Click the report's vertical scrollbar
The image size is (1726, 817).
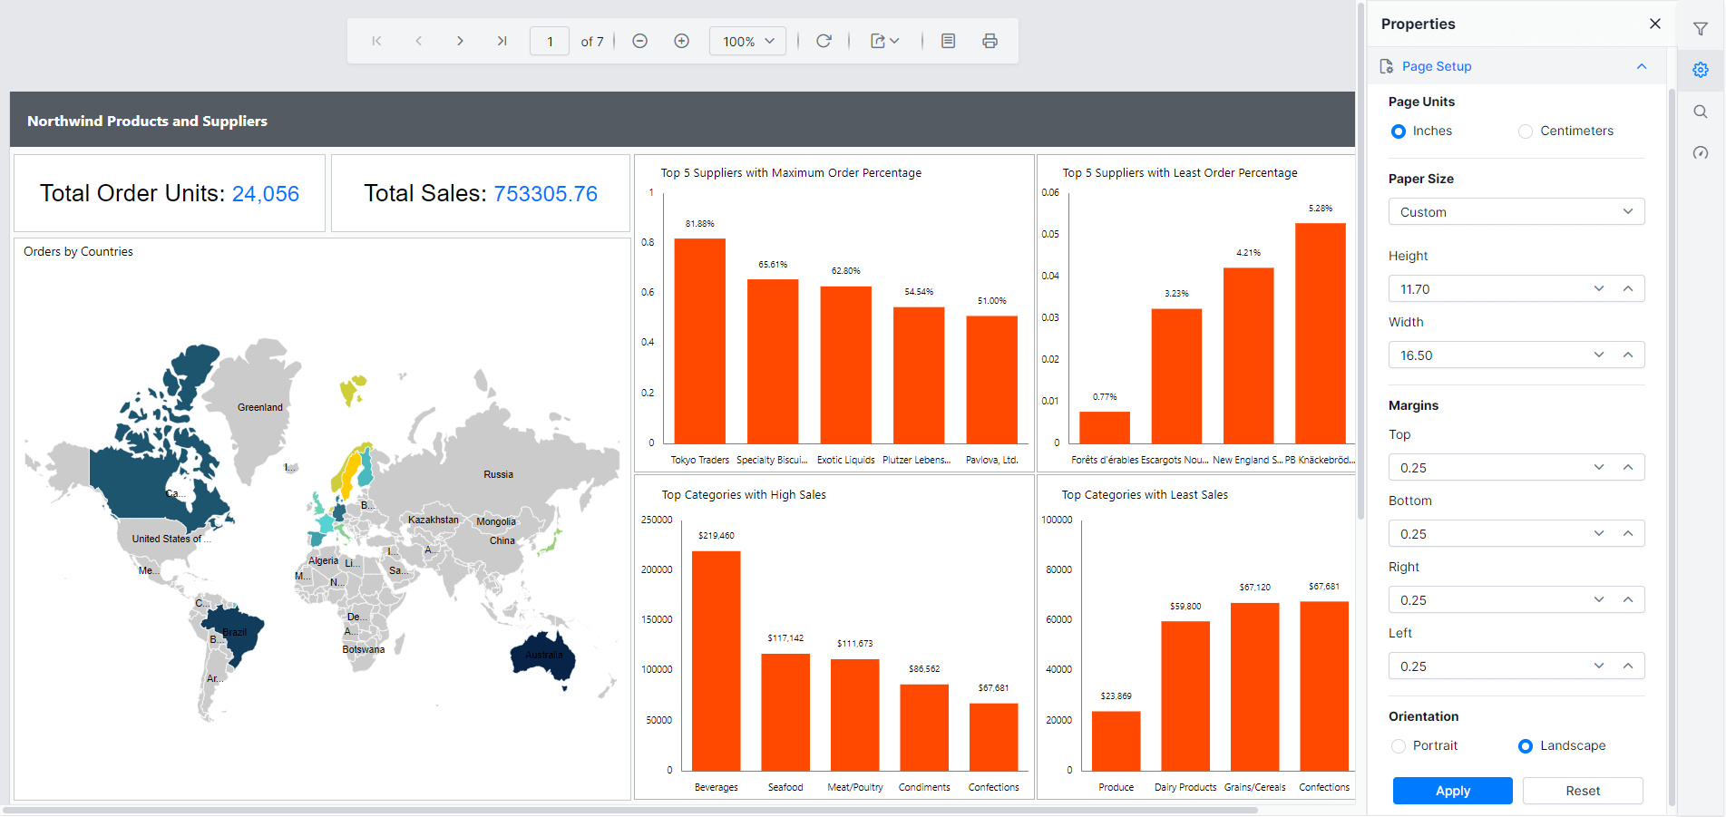pyautogui.click(x=1360, y=261)
